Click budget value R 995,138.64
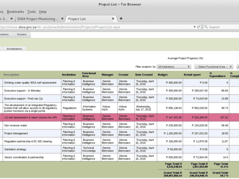 pos(174,108)
